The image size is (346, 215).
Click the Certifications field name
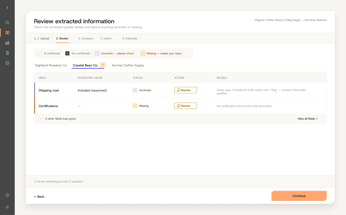(48, 106)
